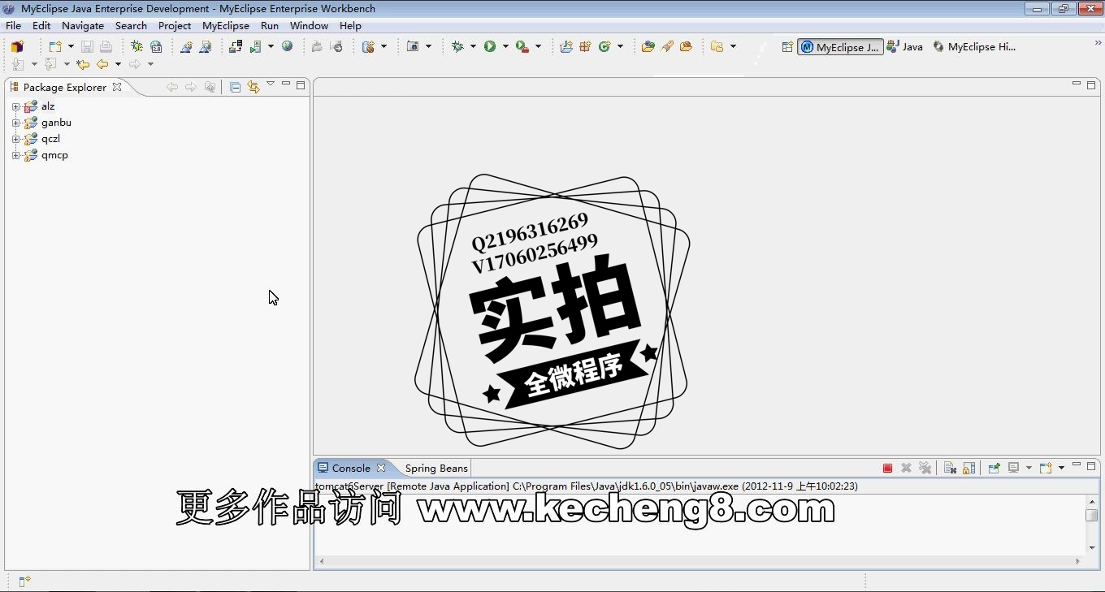Open the Run dropdown arrow
Image resolution: width=1105 pixels, height=592 pixels.
[x=505, y=46]
